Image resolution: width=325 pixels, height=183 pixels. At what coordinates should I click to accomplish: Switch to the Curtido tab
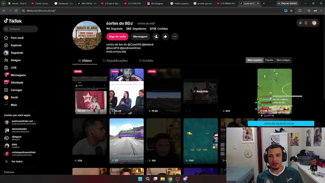point(146,60)
